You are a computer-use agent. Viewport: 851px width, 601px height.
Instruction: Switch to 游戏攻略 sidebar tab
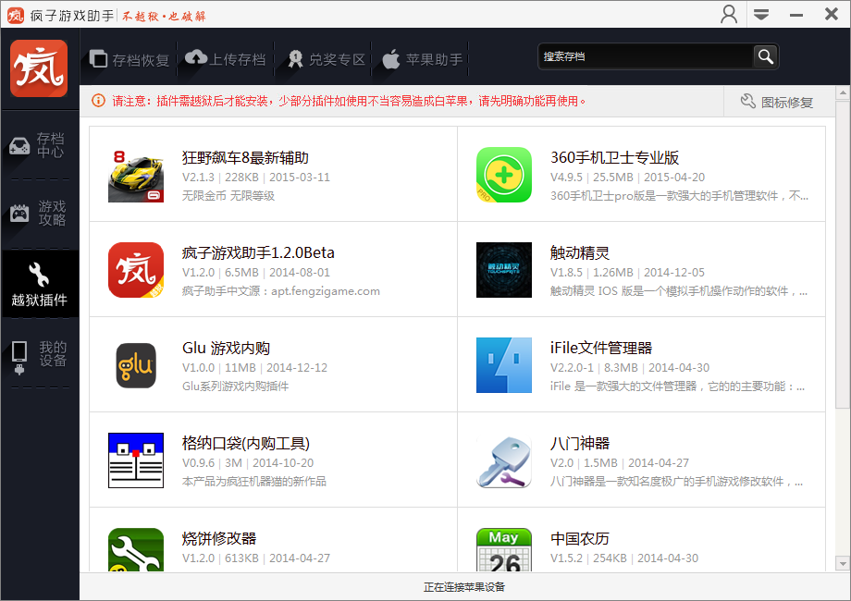click(40, 214)
